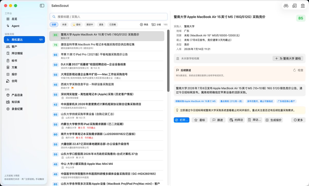
Task: Click the 后续跟进 flag icon
Action: pyautogui.click(x=177, y=70)
